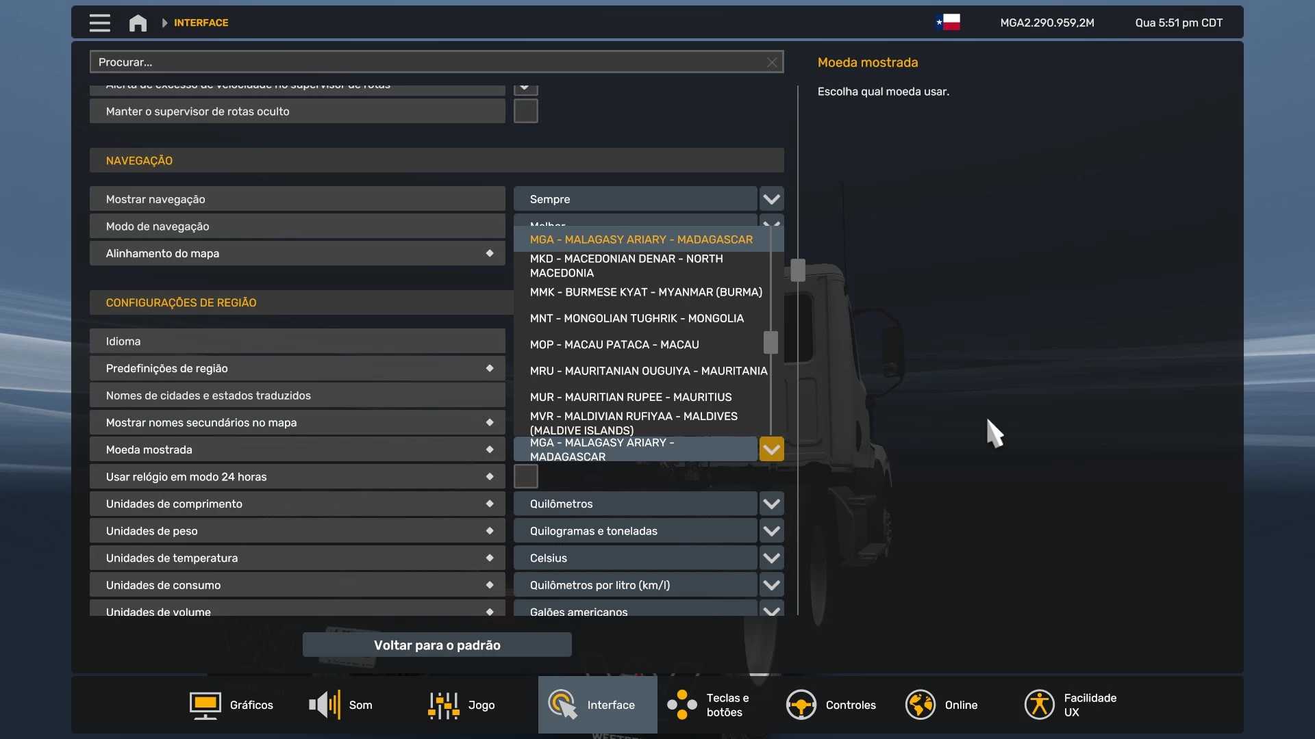Viewport: 1315px width, 739px height.
Task: Open Gráficos settings icon
Action: [205, 705]
